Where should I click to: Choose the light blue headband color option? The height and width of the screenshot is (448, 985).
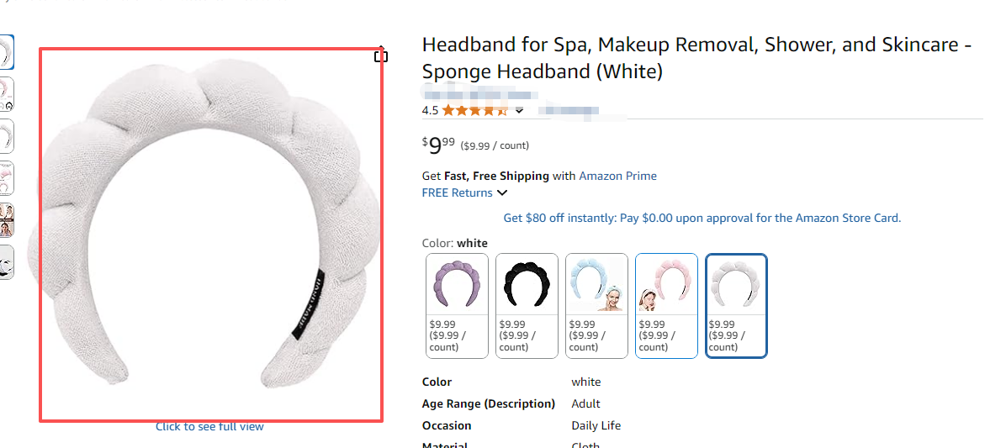tap(596, 306)
